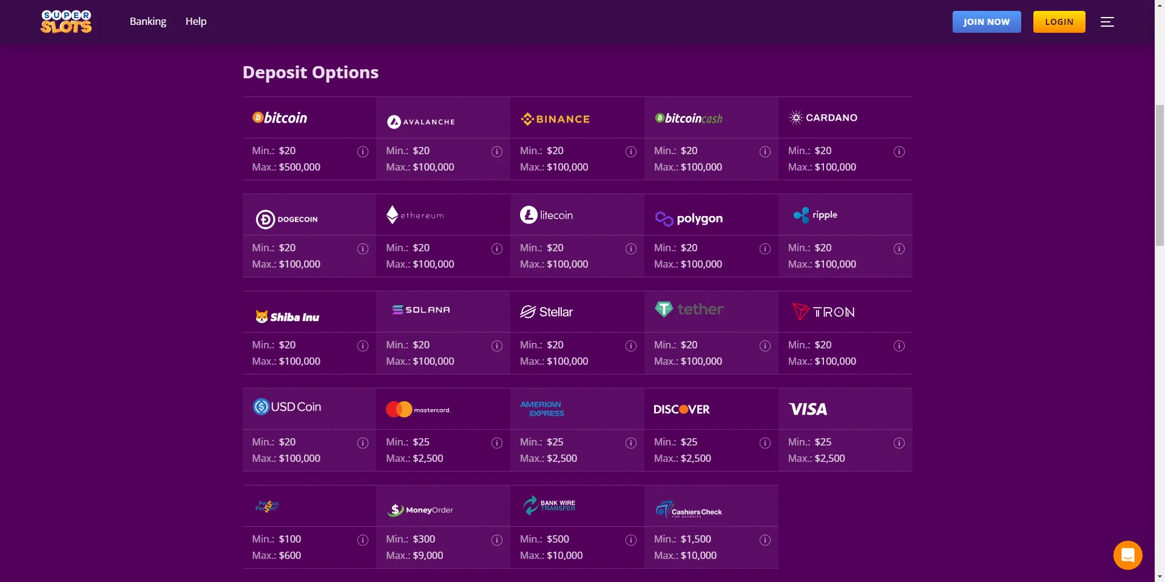The height and width of the screenshot is (582, 1165).
Task: Select the Polygon deposit logo
Action: click(689, 218)
